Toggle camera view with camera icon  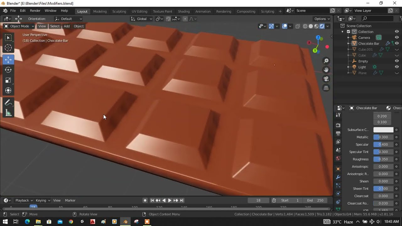click(x=326, y=79)
